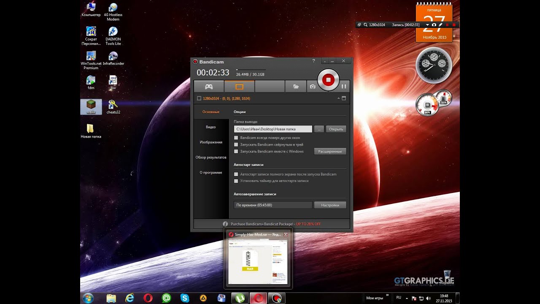Viewport: 540px width, 304px height.
Task: Open the UP TO 28% OFF purchase link
Action: pyautogui.click(x=308, y=224)
